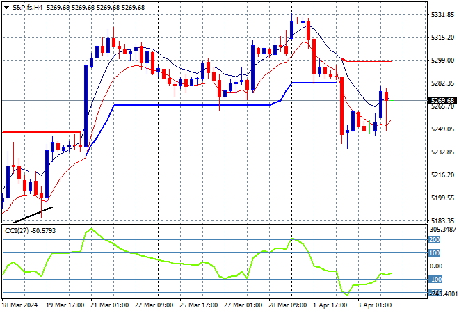This screenshot has width=459, height=313.
Task: Click the dropdown triangle beside S&P.fs,H4
Action: coord(6,7)
